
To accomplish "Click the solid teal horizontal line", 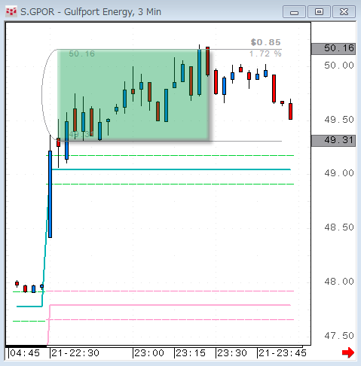I will coord(171,169).
